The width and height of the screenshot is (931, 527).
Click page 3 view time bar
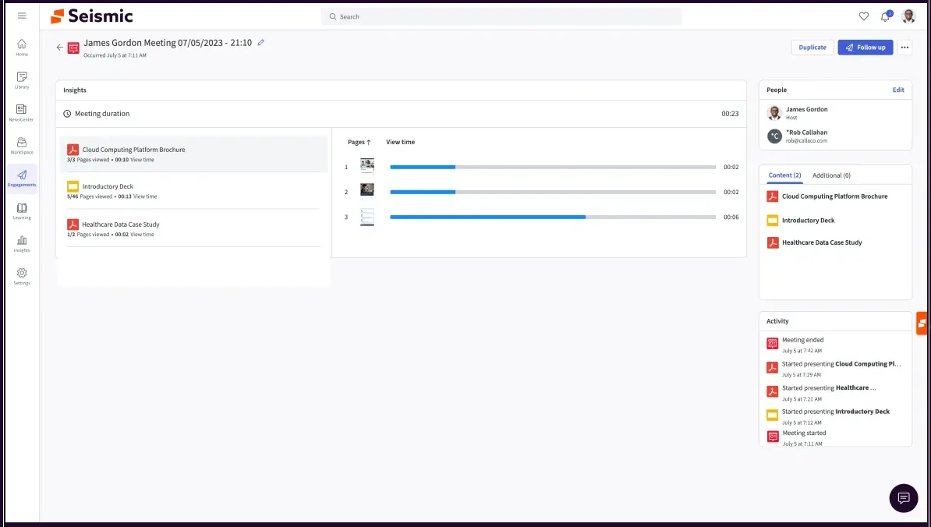point(552,218)
